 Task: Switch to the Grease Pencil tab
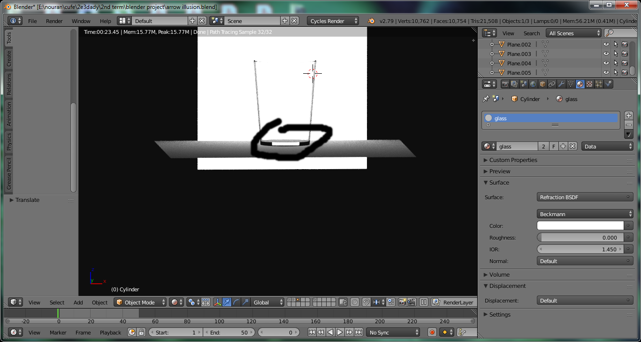[9, 174]
